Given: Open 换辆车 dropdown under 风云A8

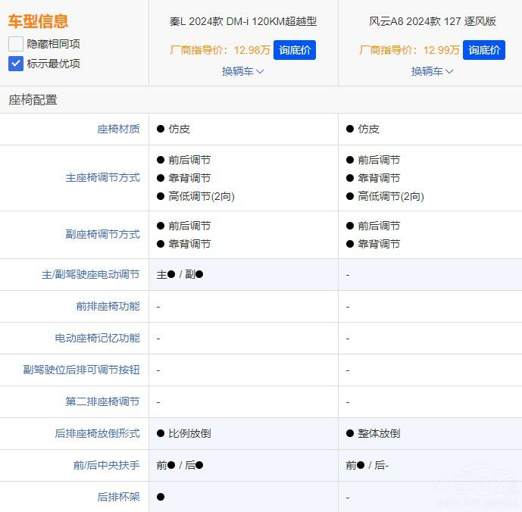Looking at the screenshot, I should (x=432, y=71).
